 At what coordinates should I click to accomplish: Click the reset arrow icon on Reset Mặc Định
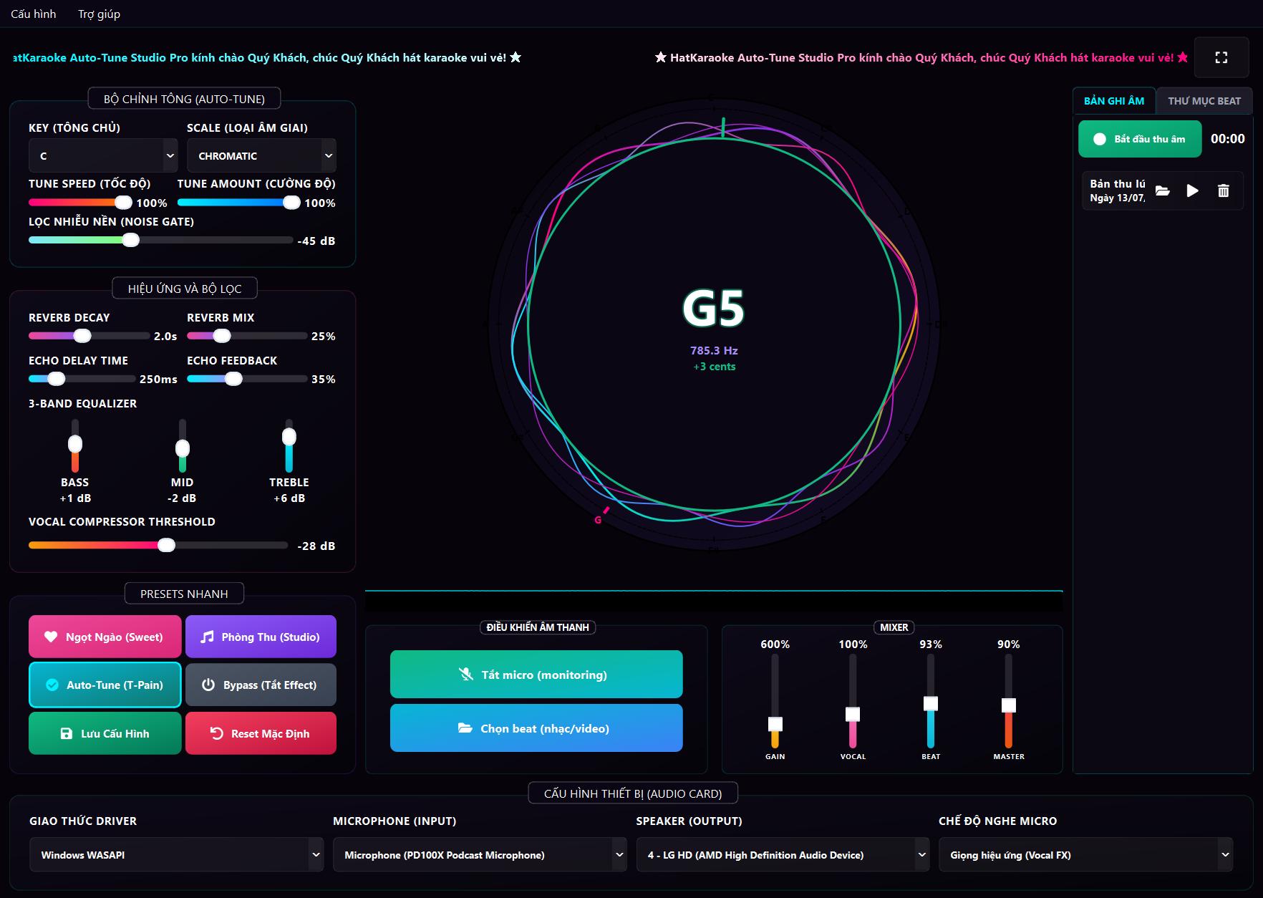[216, 733]
